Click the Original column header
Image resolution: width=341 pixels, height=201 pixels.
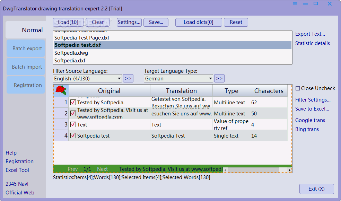pyautogui.click(x=110, y=91)
